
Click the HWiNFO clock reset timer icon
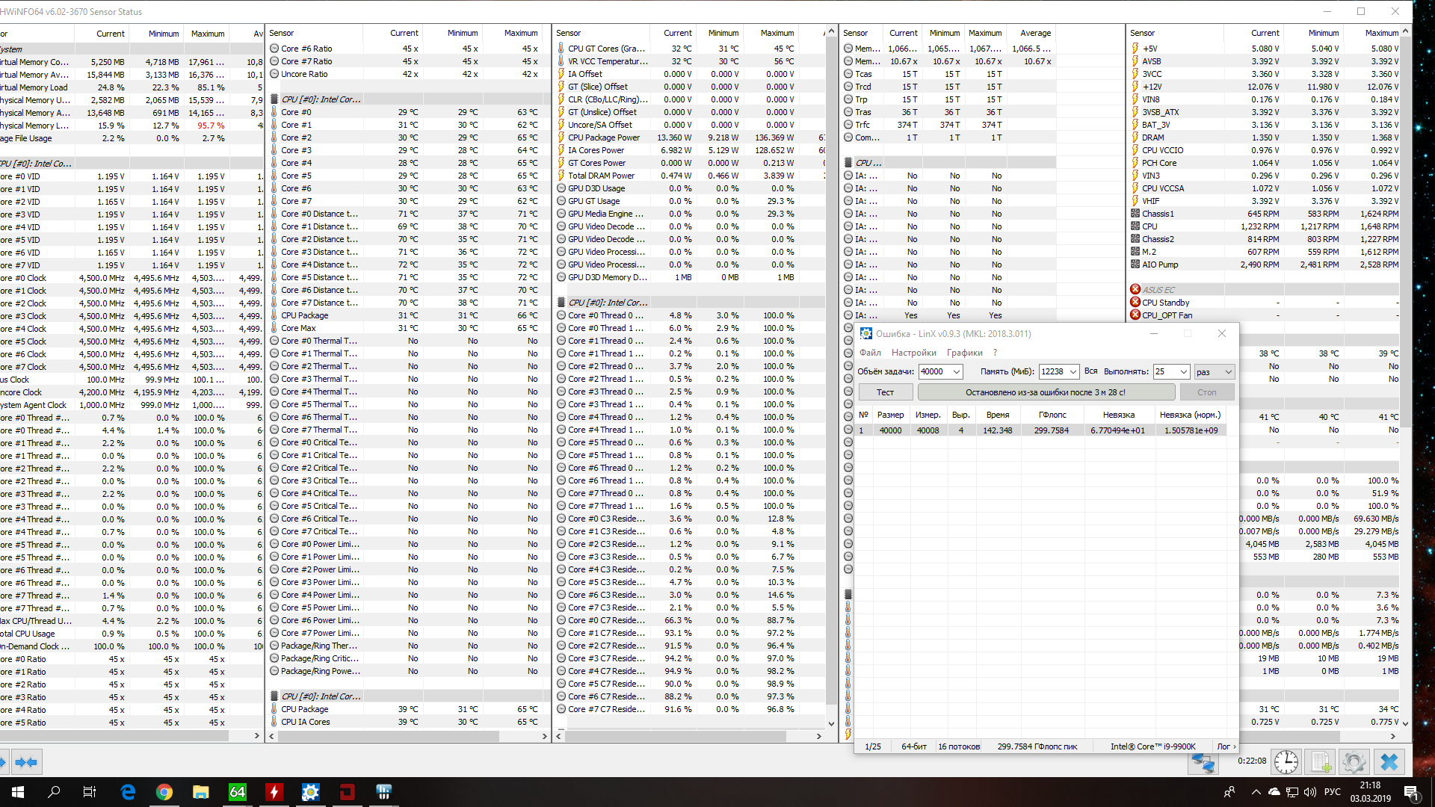click(x=1286, y=762)
